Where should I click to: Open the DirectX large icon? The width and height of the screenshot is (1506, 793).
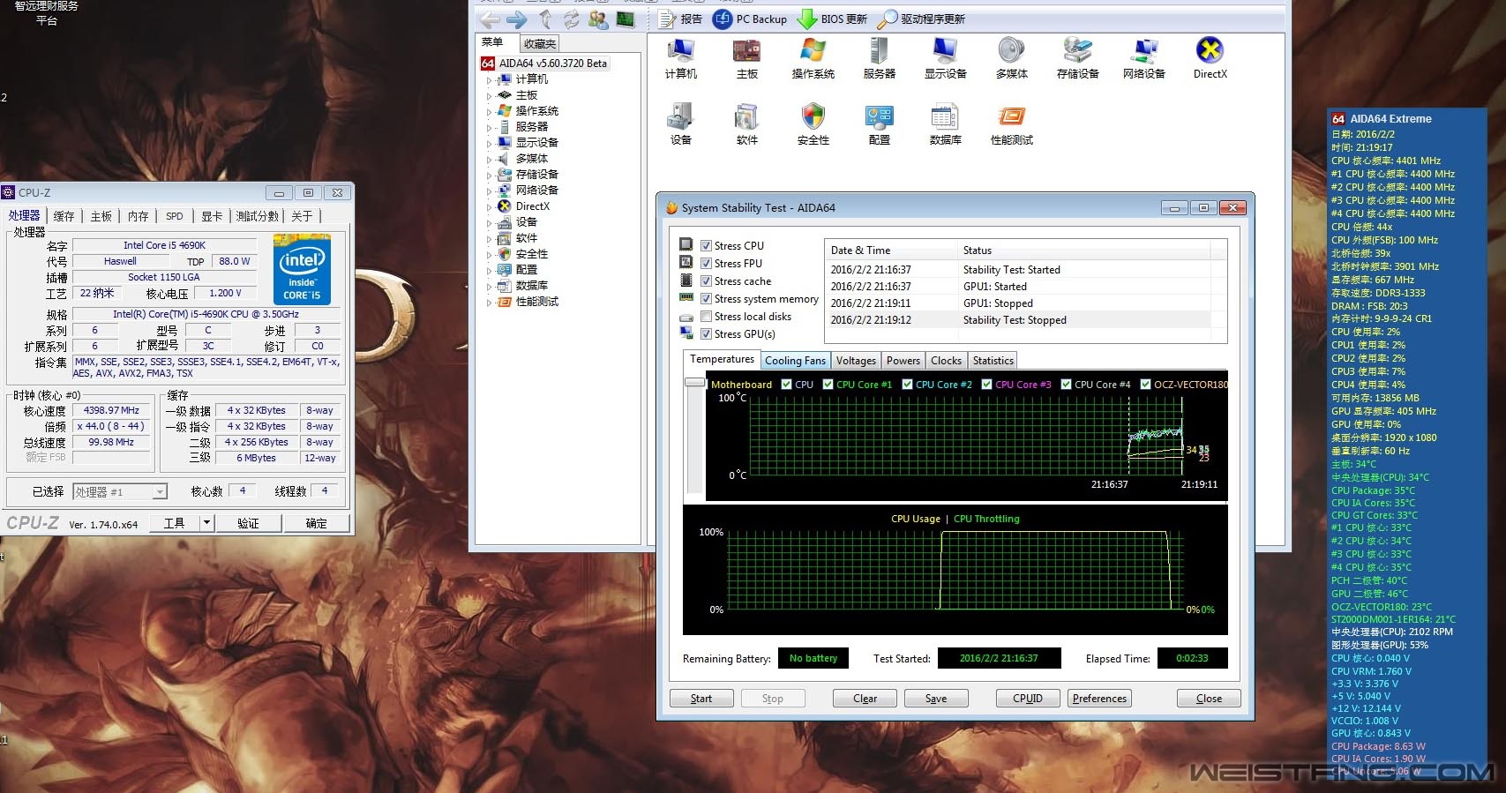[x=1210, y=59]
